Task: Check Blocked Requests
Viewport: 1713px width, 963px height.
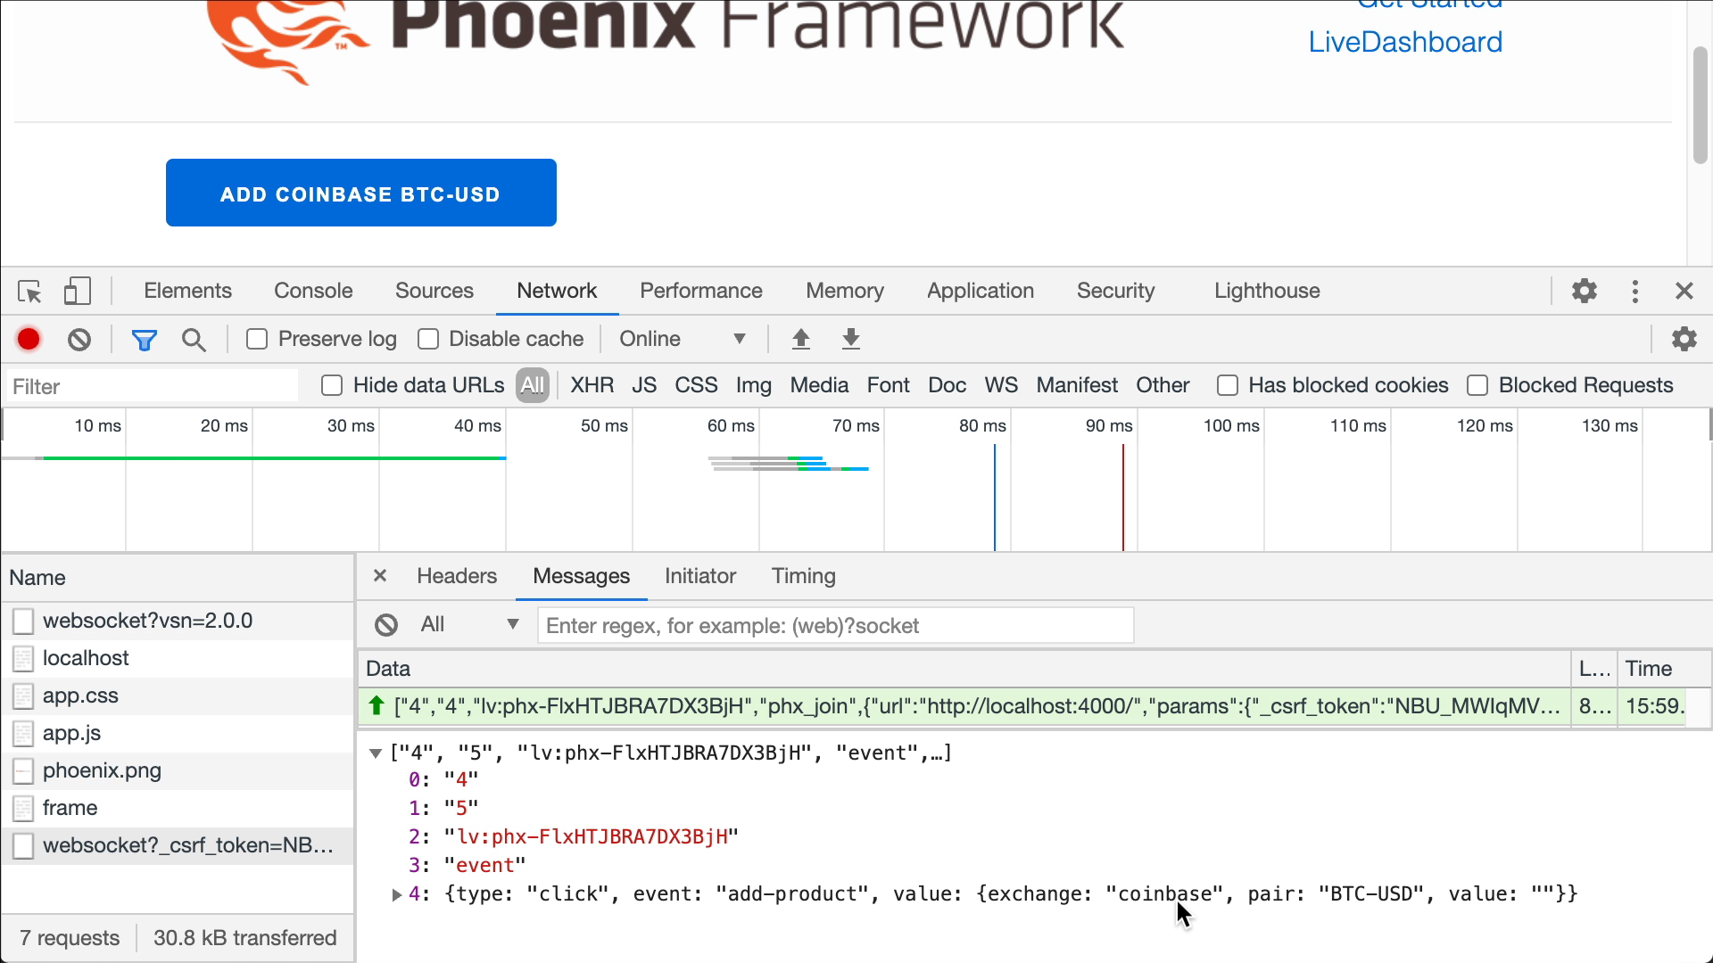Action: [1477, 385]
